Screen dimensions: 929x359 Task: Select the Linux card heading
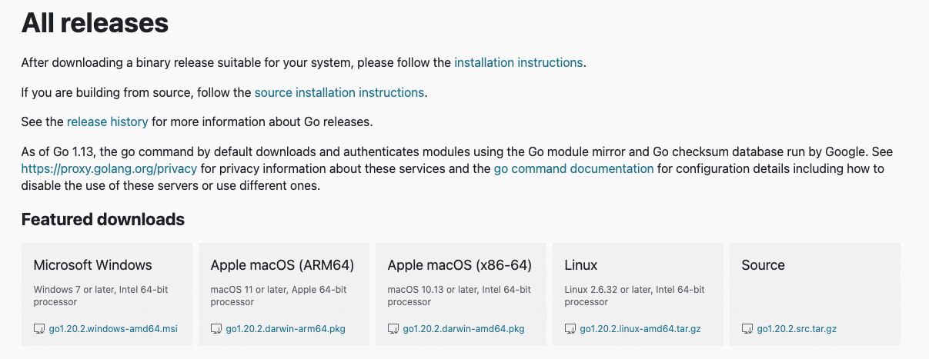pyautogui.click(x=581, y=265)
